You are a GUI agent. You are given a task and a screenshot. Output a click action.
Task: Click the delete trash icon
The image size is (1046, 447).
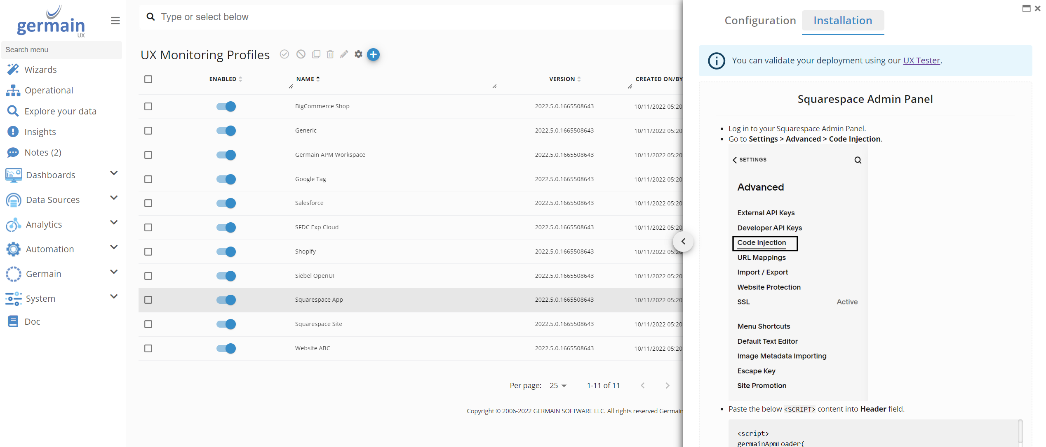coord(330,54)
